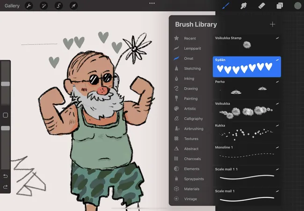Select the Smudge tool
304x211 pixels.
[x=244, y=6]
